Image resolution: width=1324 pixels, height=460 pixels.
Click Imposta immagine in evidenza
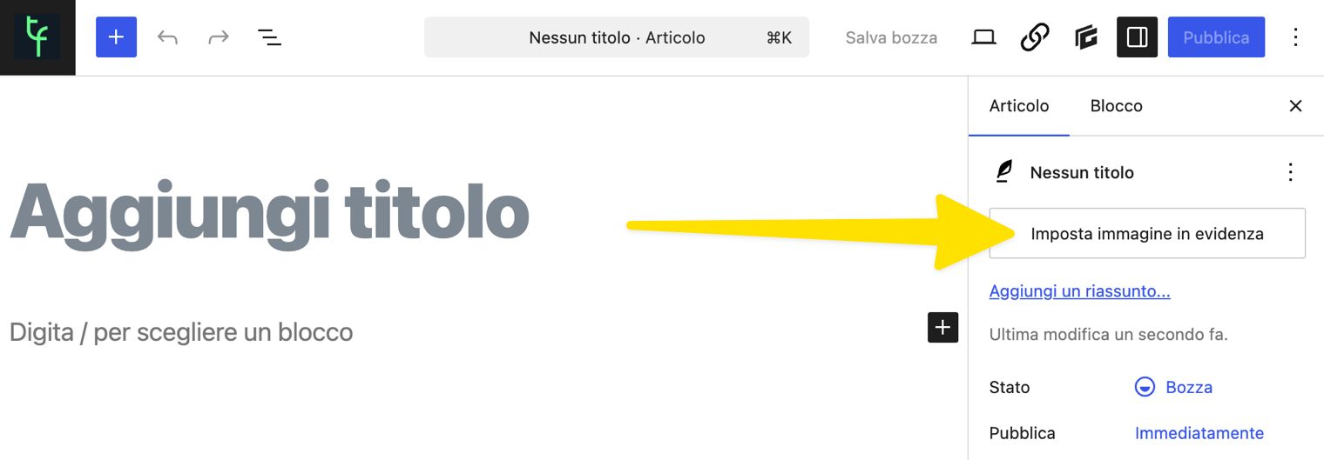[1147, 233]
